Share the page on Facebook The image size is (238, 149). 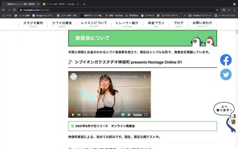[x=226, y=60]
